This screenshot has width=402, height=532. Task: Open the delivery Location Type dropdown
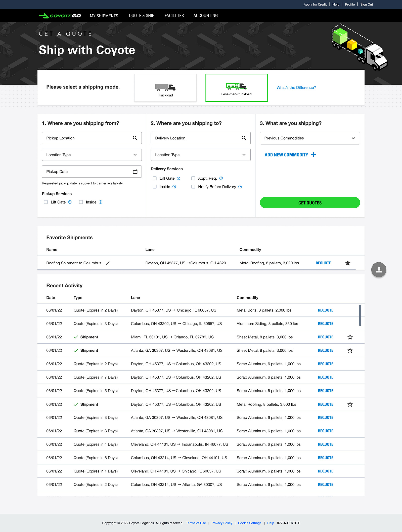(x=201, y=155)
